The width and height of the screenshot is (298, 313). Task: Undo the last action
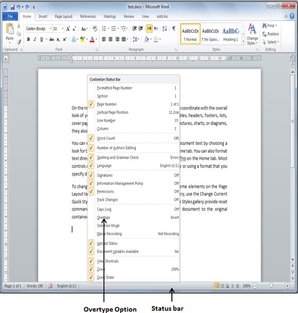click(x=19, y=7)
